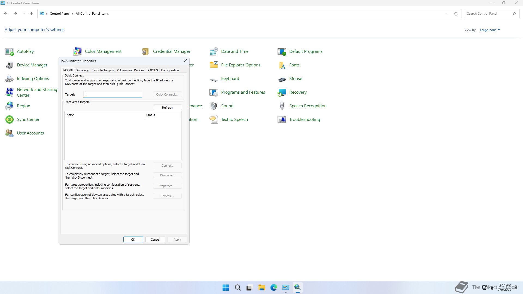The width and height of the screenshot is (523, 294).
Task: Open the Region globe icon
Action: click(x=10, y=106)
